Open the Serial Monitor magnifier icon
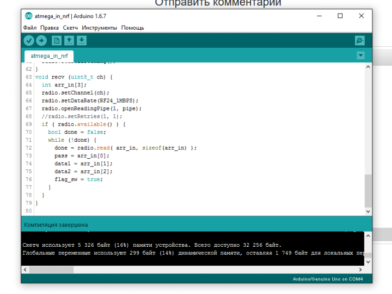Screen dimensions: 392x294 (359, 41)
